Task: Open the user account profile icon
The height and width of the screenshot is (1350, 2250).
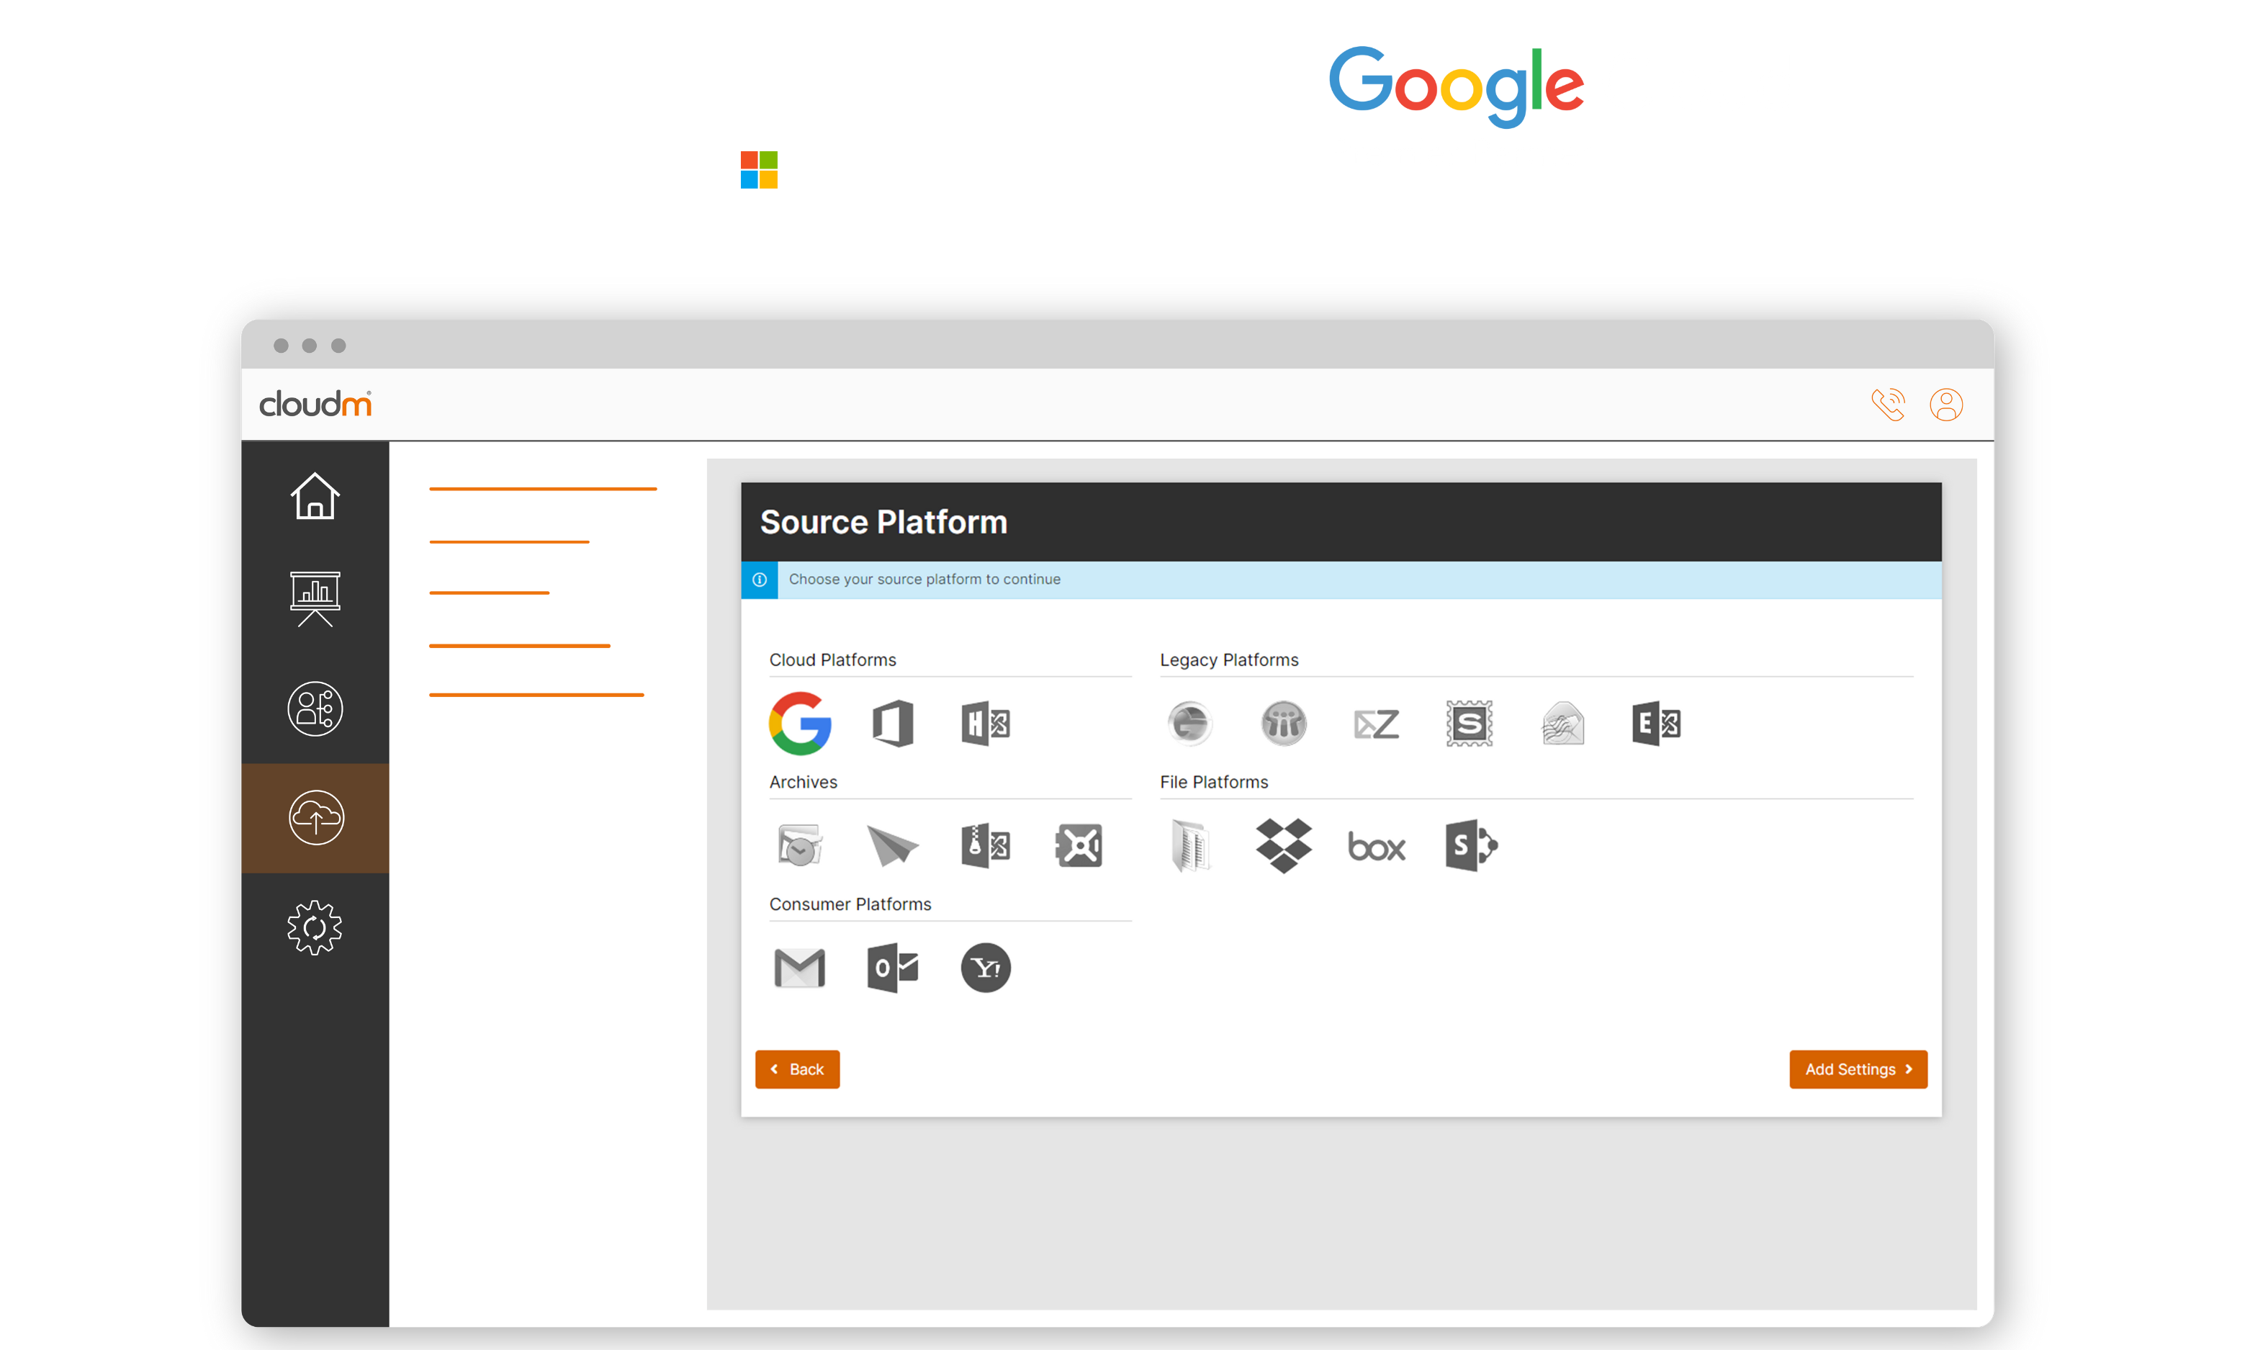Action: click(x=1945, y=404)
